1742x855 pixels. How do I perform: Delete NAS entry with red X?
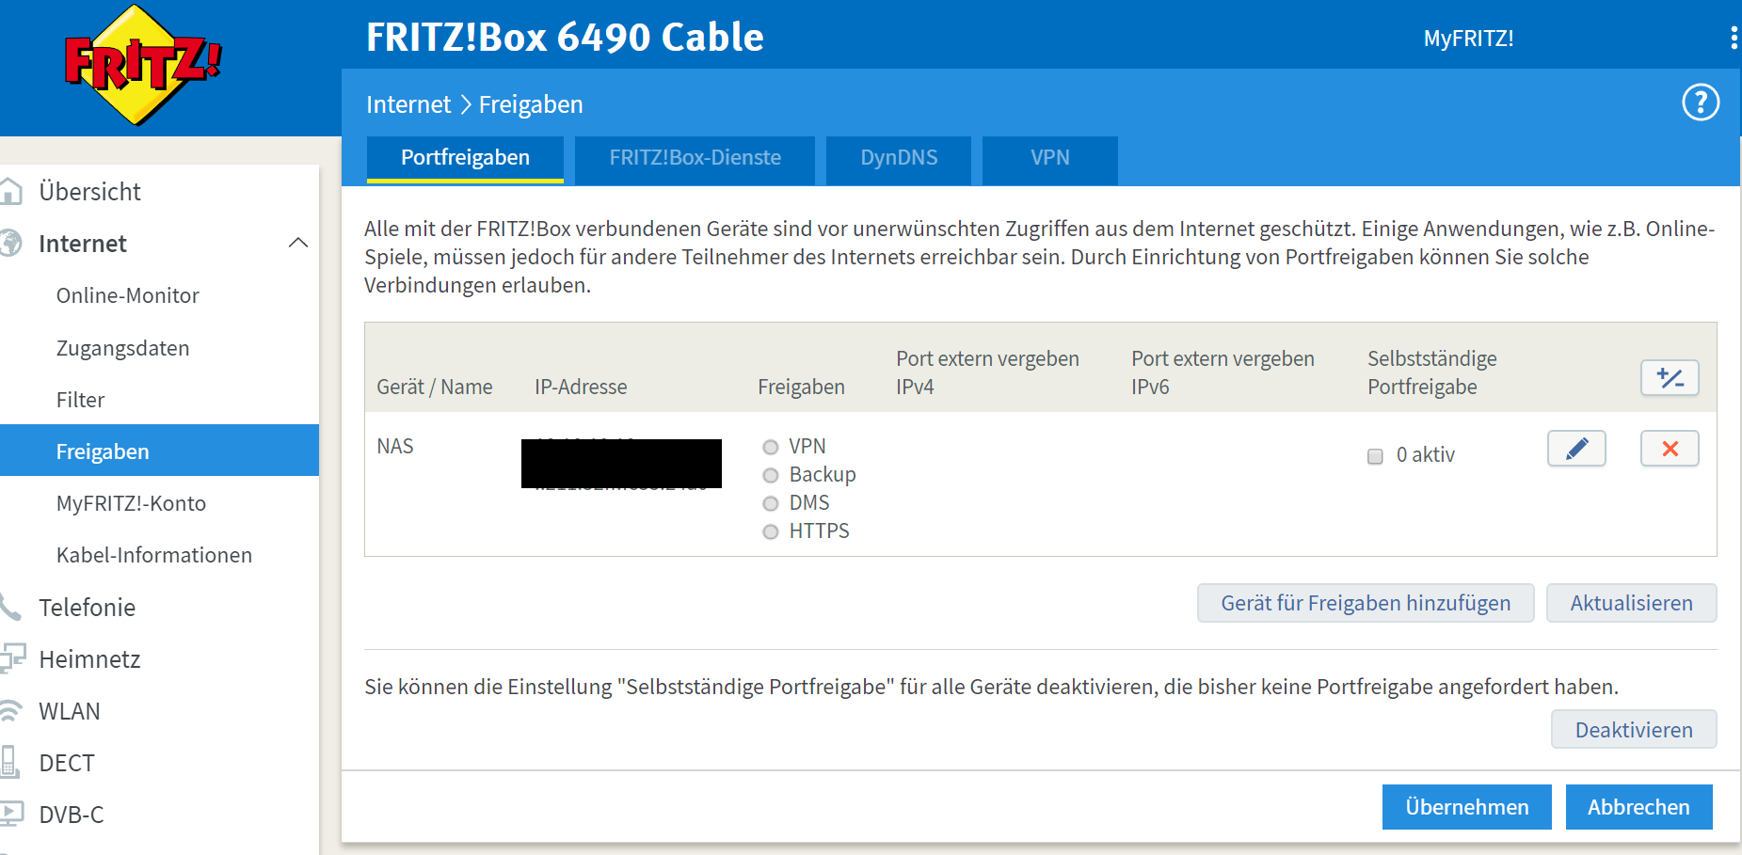coord(1670,449)
